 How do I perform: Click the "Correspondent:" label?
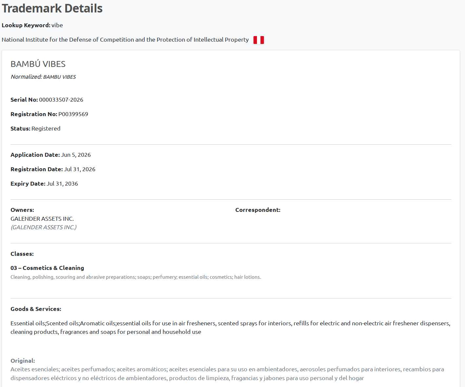coord(258,210)
